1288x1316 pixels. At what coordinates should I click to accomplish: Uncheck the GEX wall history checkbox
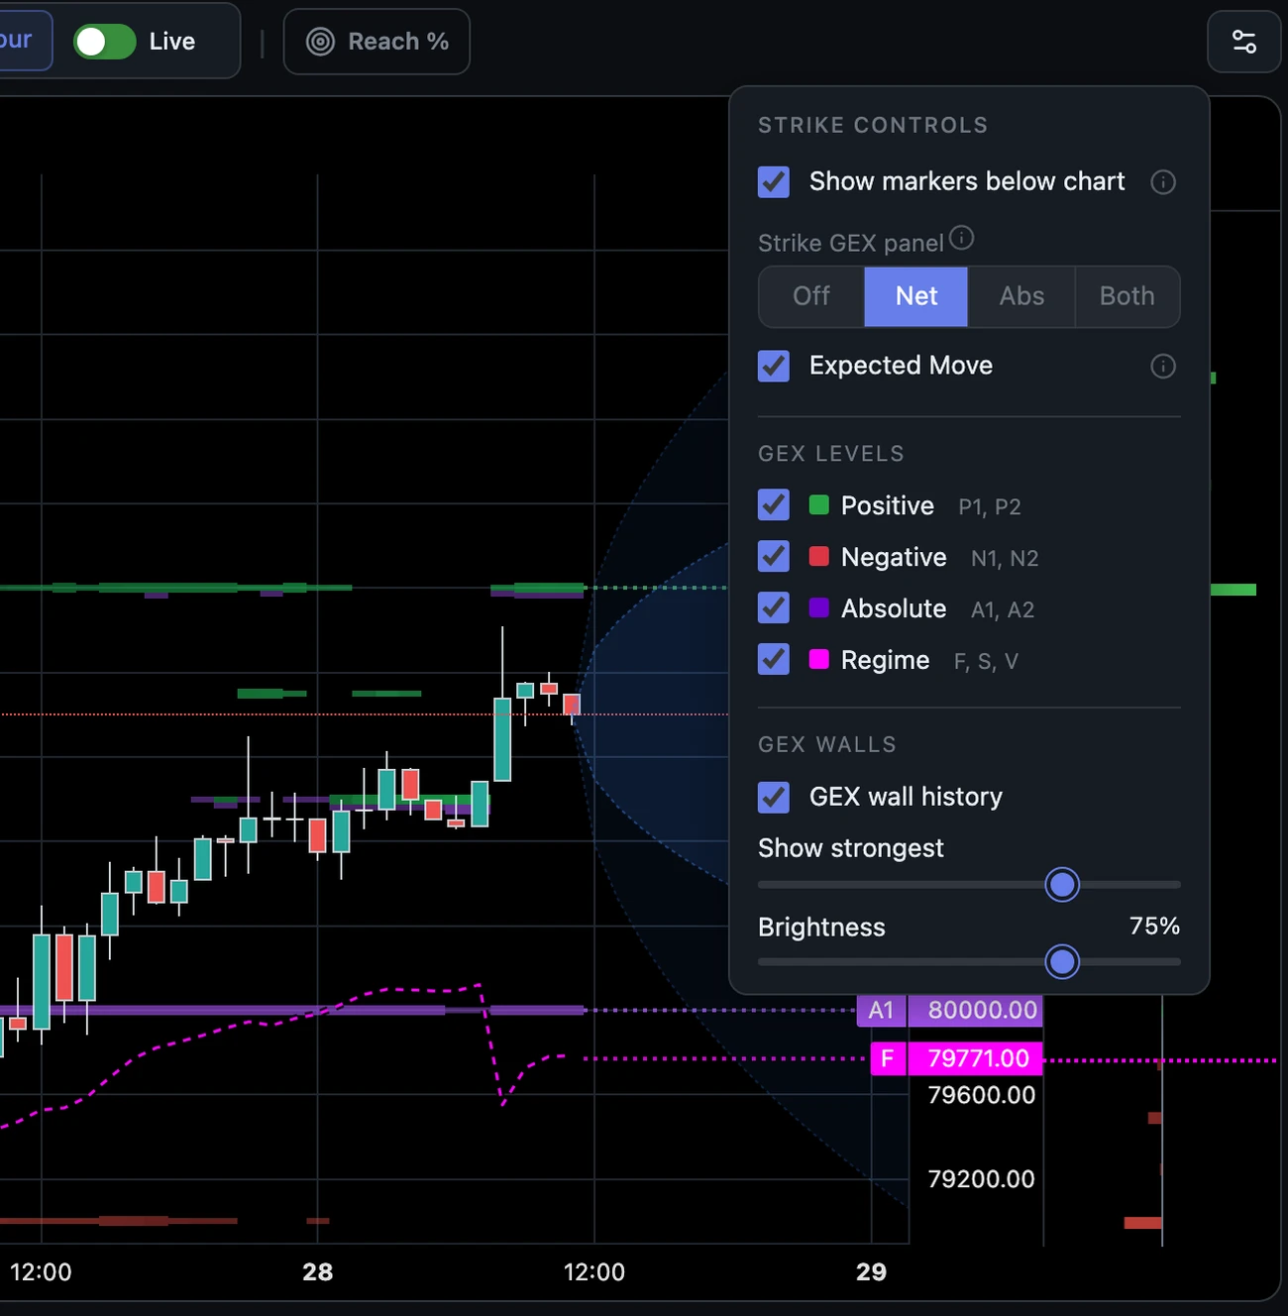coord(774,797)
